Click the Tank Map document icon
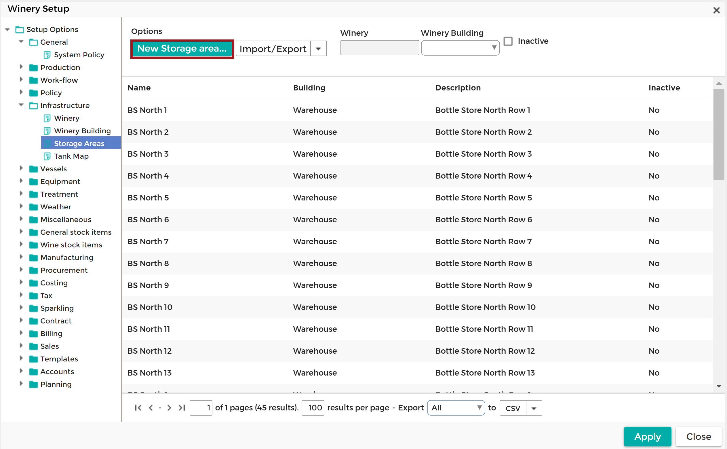Viewport: 727px width, 449px height. pyautogui.click(x=47, y=156)
